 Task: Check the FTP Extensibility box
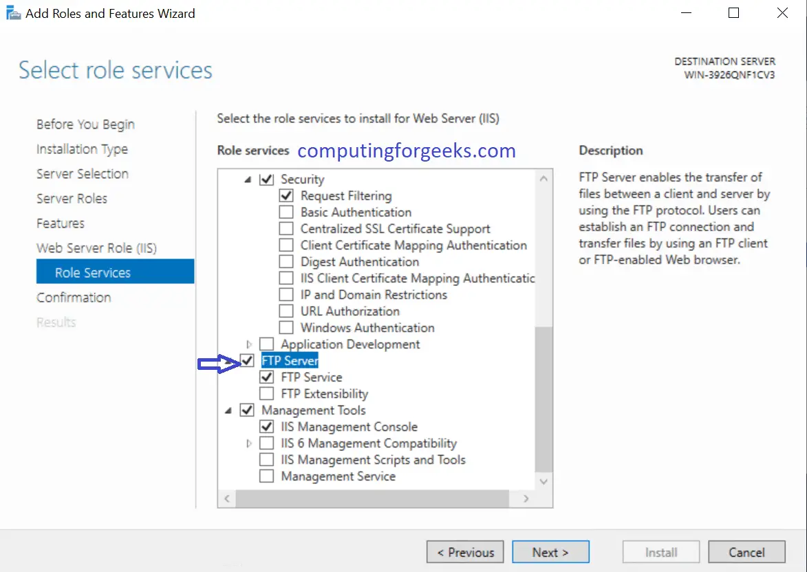[x=267, y=393]
